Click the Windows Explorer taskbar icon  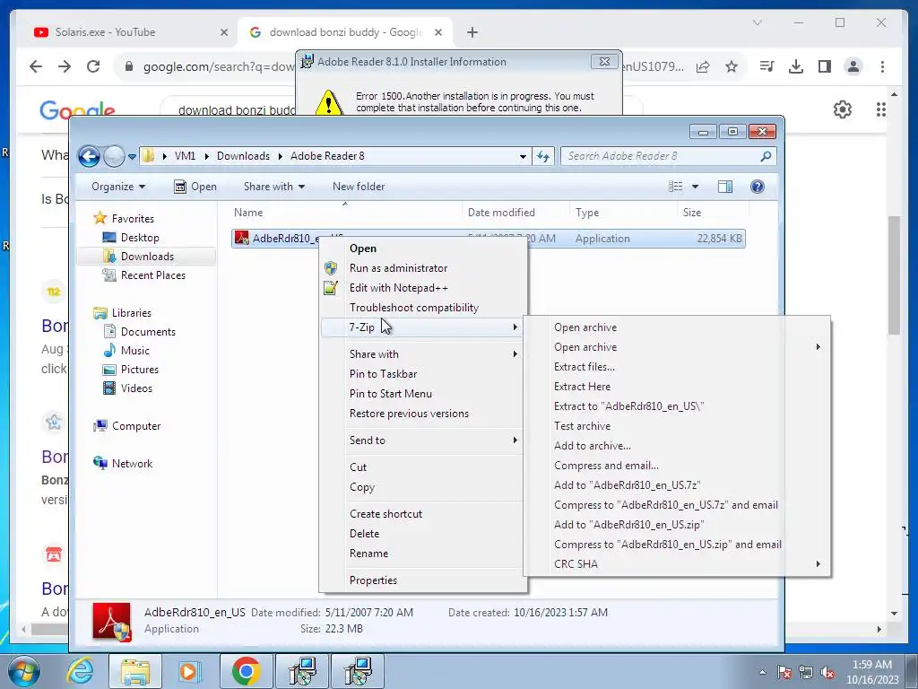(x=134, y=671)
